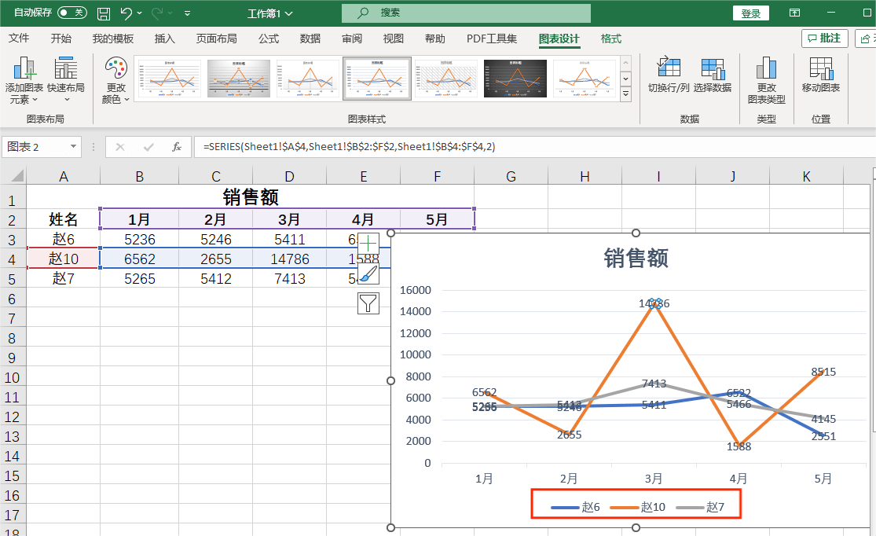Toggle chart styles with the brush icon
876x536 pixels.
(x=368, y=273)
